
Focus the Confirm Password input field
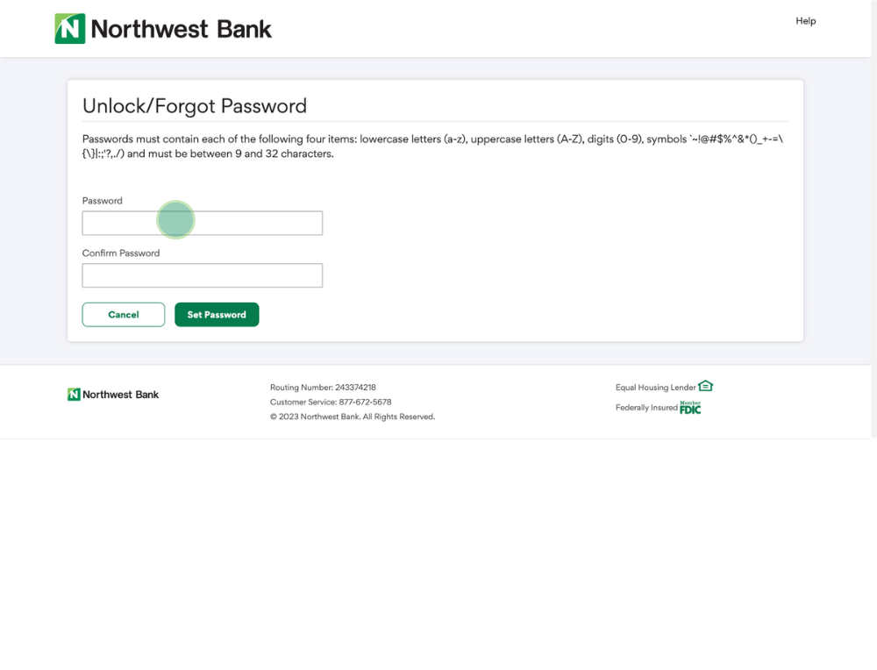tap(203, 275)
